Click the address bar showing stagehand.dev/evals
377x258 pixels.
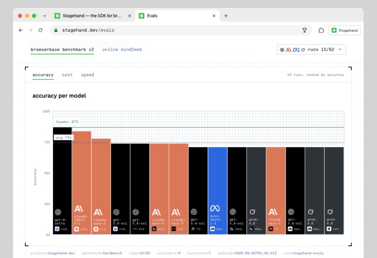[x=180, y=30]
